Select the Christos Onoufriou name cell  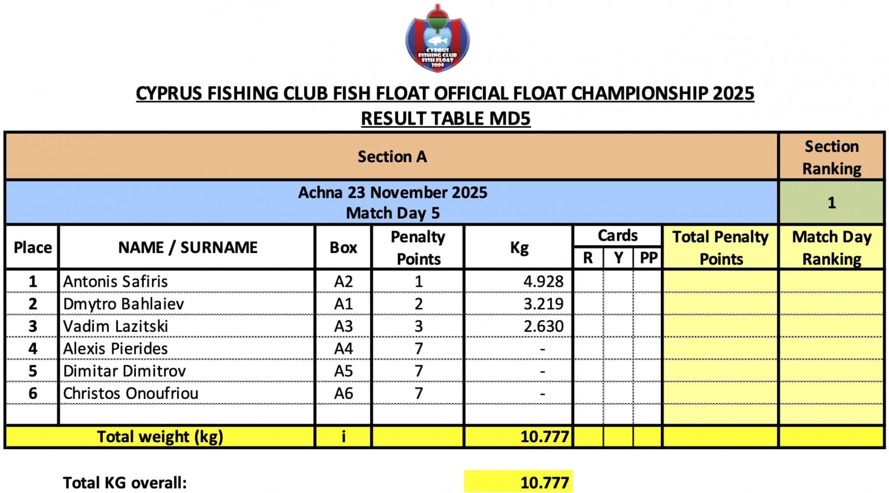(x=131, y=393)
